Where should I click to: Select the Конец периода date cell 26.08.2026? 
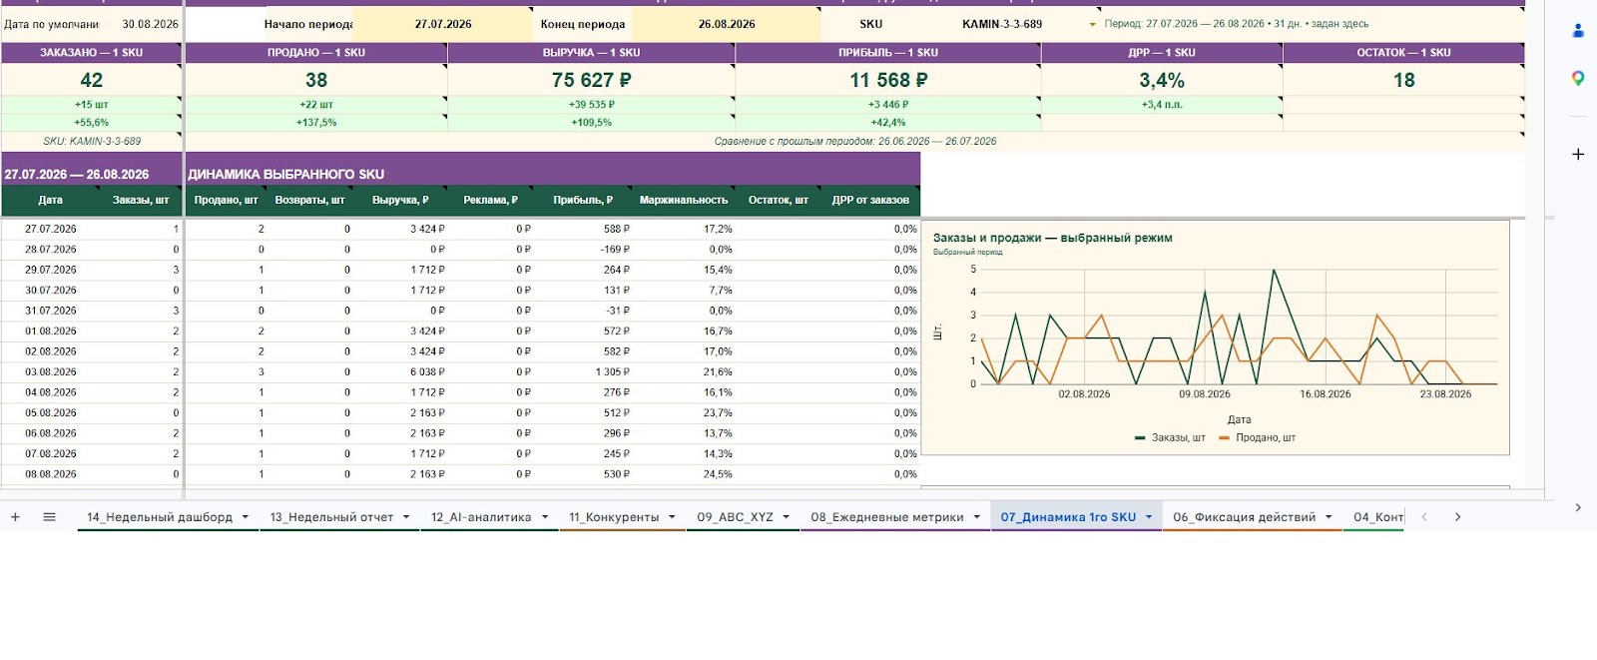[727, 24]
